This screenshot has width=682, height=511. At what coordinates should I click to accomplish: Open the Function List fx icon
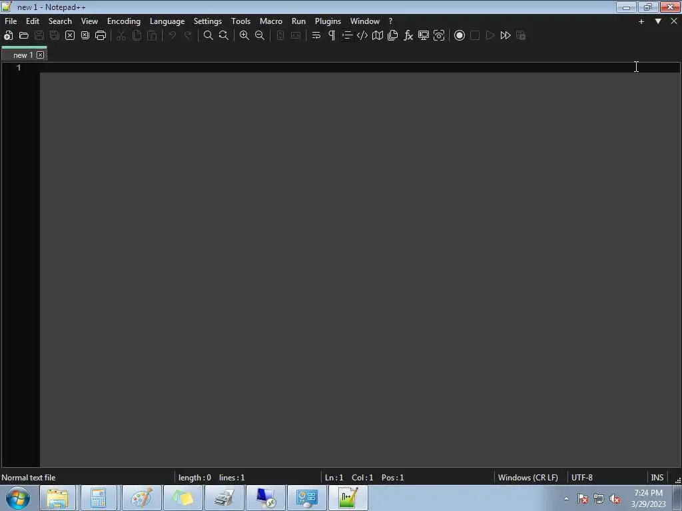pyautogui.click(x=408, y=36)
